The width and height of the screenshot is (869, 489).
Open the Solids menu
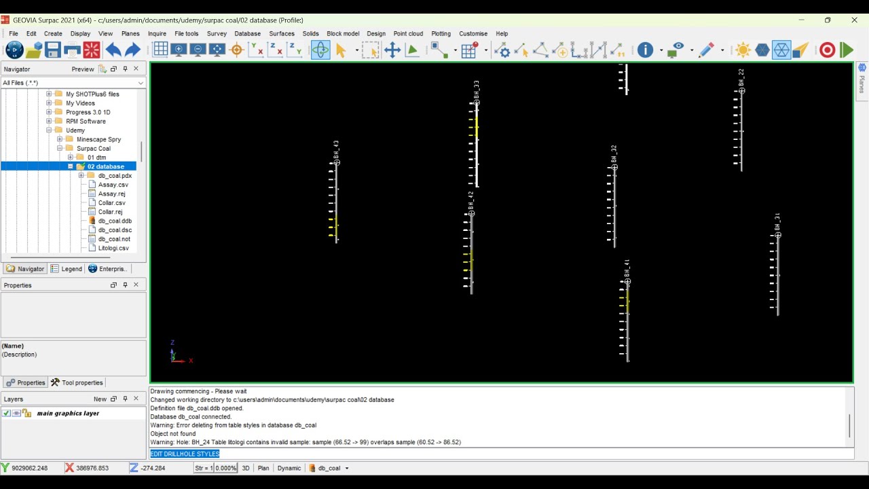310,33
